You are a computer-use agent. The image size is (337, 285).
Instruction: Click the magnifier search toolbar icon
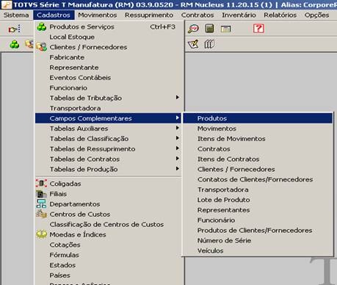click(193, 29)
